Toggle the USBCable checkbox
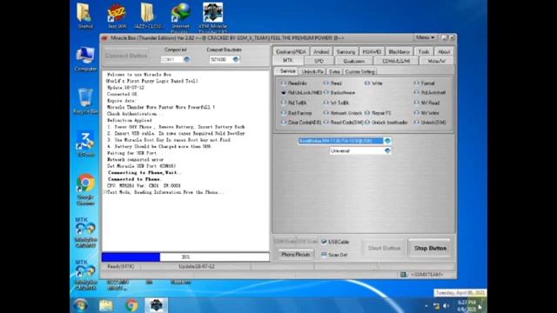This screenshot has width=557, height=313. 324,242
